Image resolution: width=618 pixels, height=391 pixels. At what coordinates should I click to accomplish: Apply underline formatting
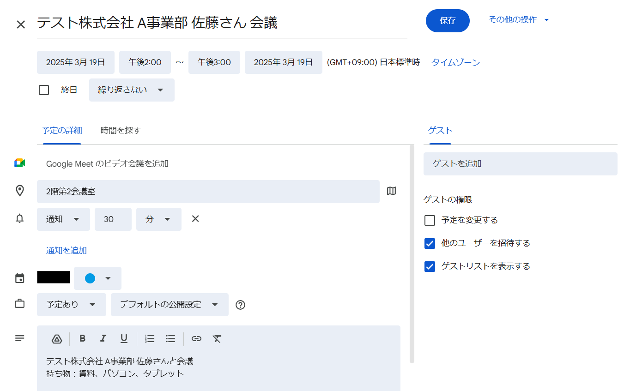tap(124, 338)
